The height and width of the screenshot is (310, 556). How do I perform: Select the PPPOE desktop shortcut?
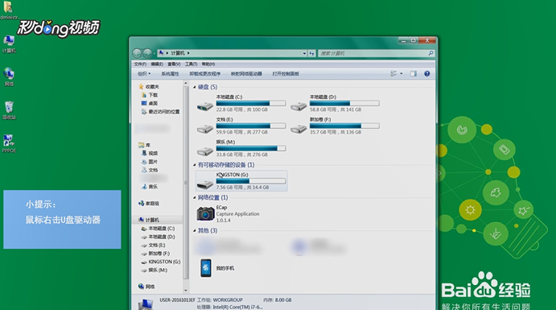[9, 143]
